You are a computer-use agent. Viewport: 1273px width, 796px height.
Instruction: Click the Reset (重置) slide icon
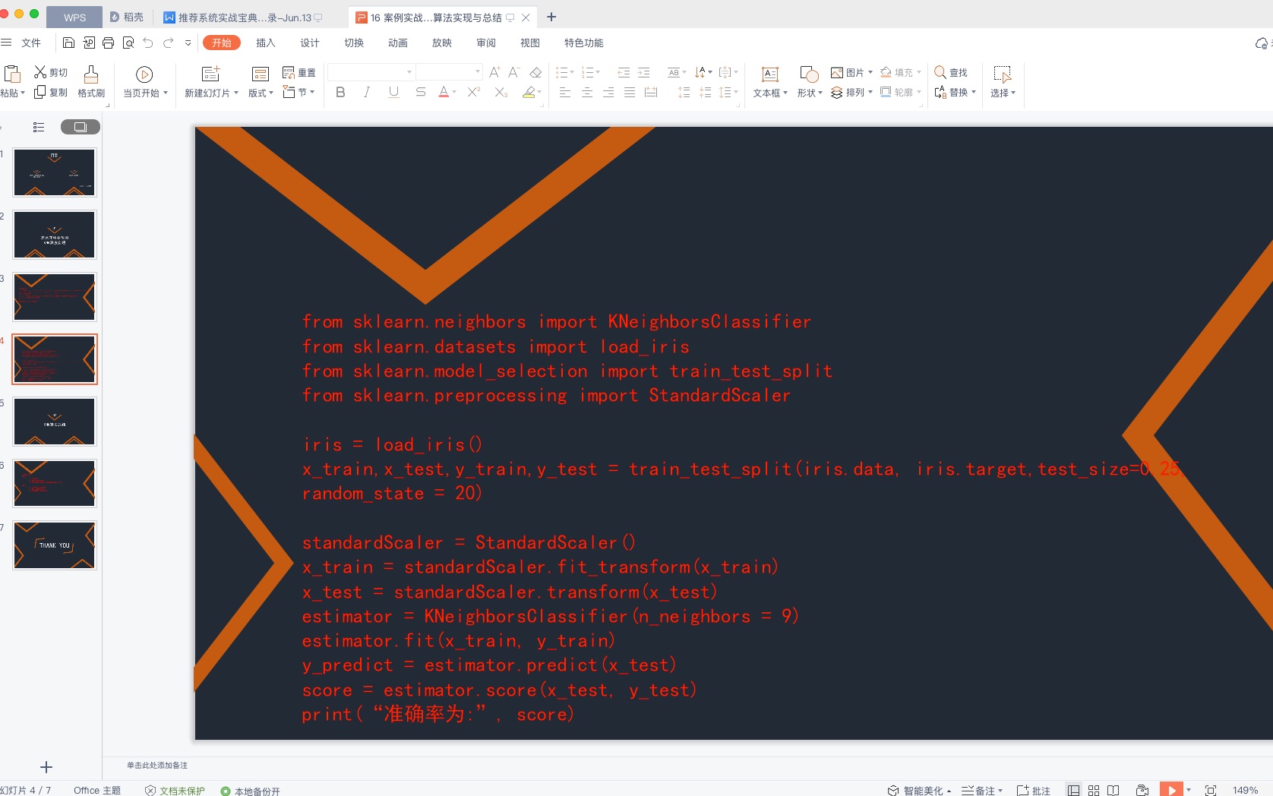pyautogui.click(x=289, y=72)
